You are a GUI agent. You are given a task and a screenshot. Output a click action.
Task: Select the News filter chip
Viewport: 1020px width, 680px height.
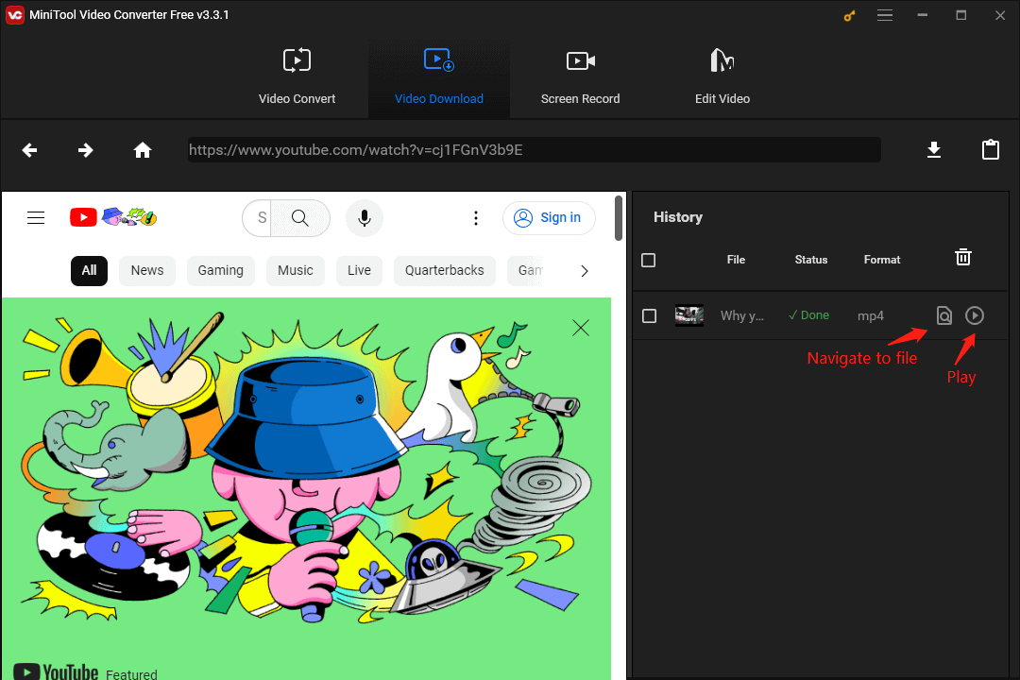(147, 271)
